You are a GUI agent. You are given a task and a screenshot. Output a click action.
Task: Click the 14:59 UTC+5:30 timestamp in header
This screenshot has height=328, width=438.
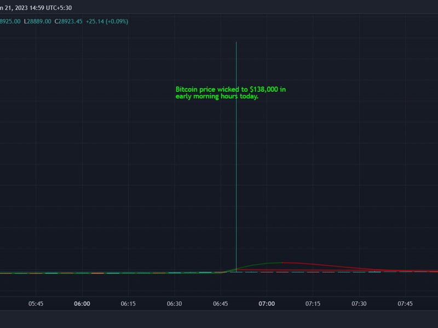[x=50, y=8]
